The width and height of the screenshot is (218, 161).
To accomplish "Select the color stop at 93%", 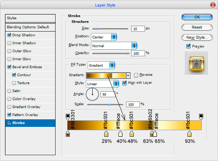I will point(190,134).
